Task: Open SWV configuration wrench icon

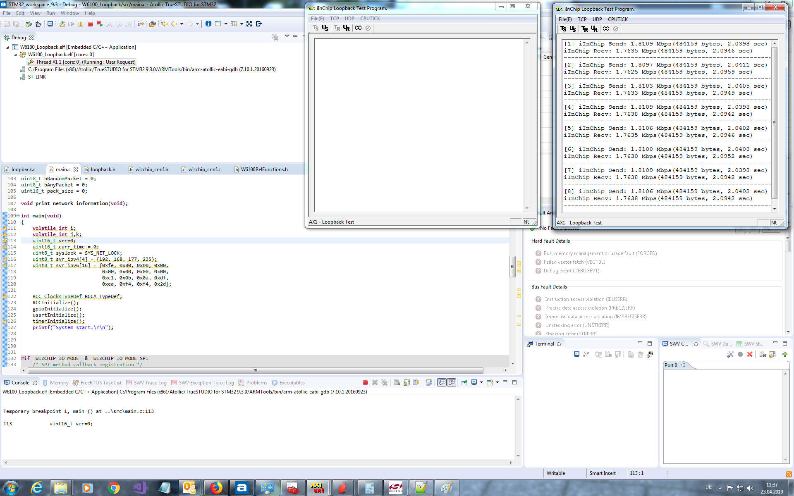Action: pyautogui.click(x=730, y=354)
